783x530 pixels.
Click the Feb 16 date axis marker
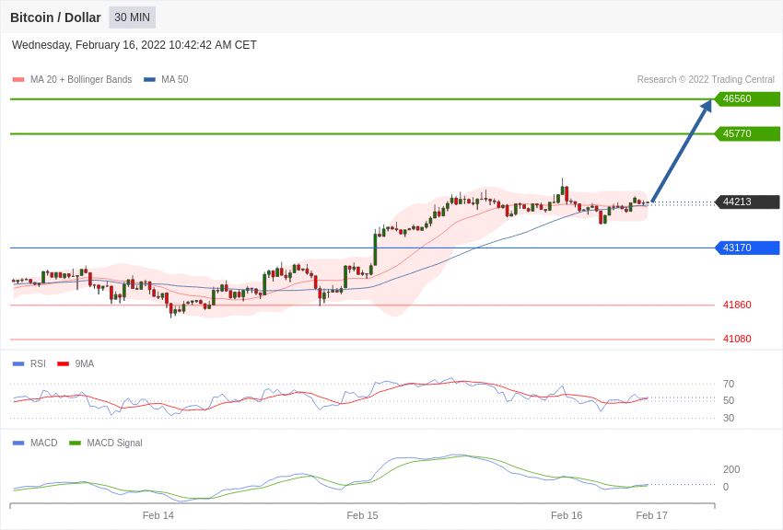[567, 515]
